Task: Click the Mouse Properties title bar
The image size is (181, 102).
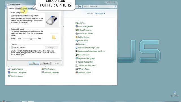Action: point(21,5)
